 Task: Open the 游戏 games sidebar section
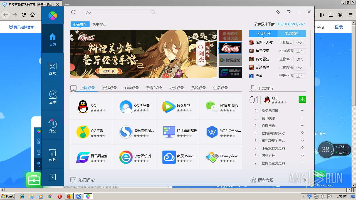53,69
